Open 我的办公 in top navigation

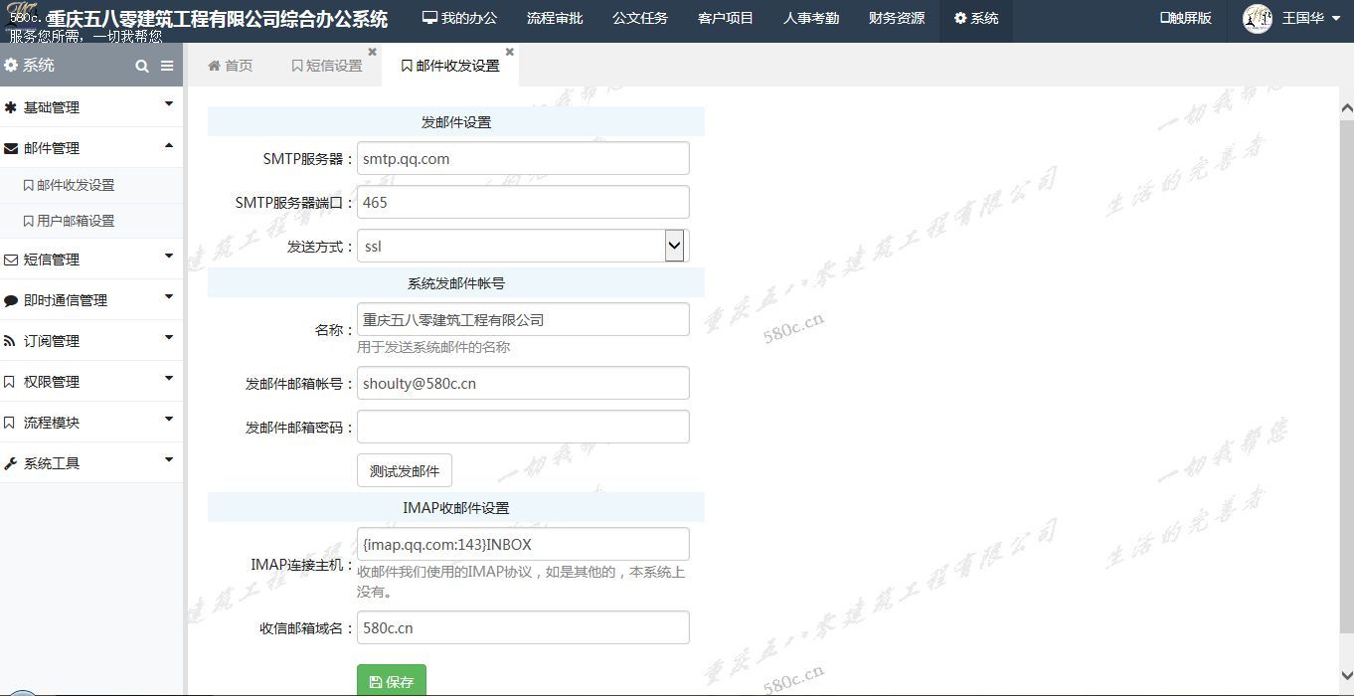coord(459,18)
